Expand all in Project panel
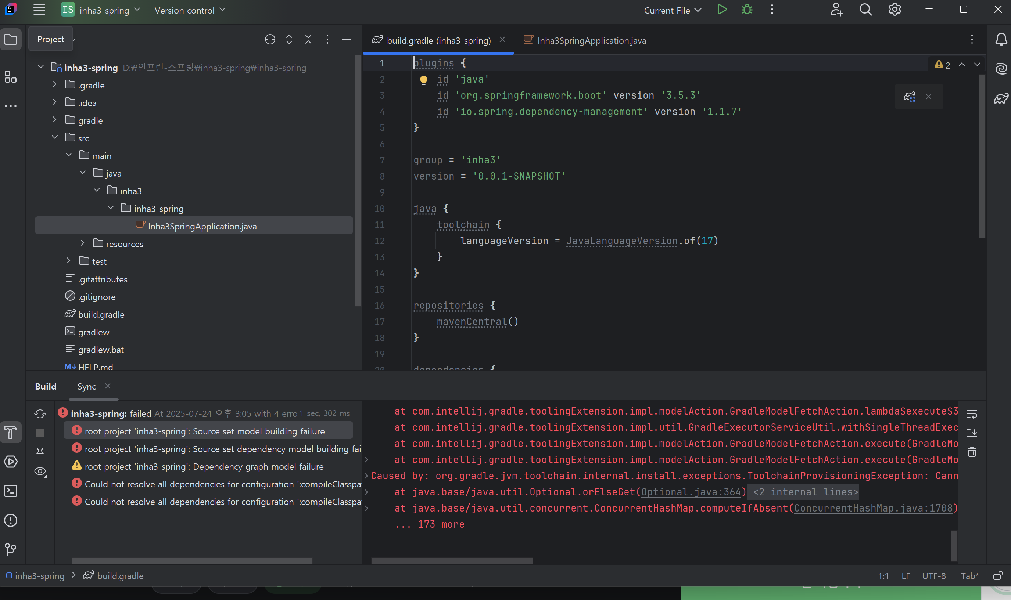The width and height of the screenshot is (1011, 600). click(x=289, y=39)
